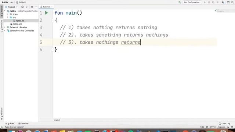Click the Run button in the top toolbar
This screenshot has height=132, width=235.
[205, 2]
